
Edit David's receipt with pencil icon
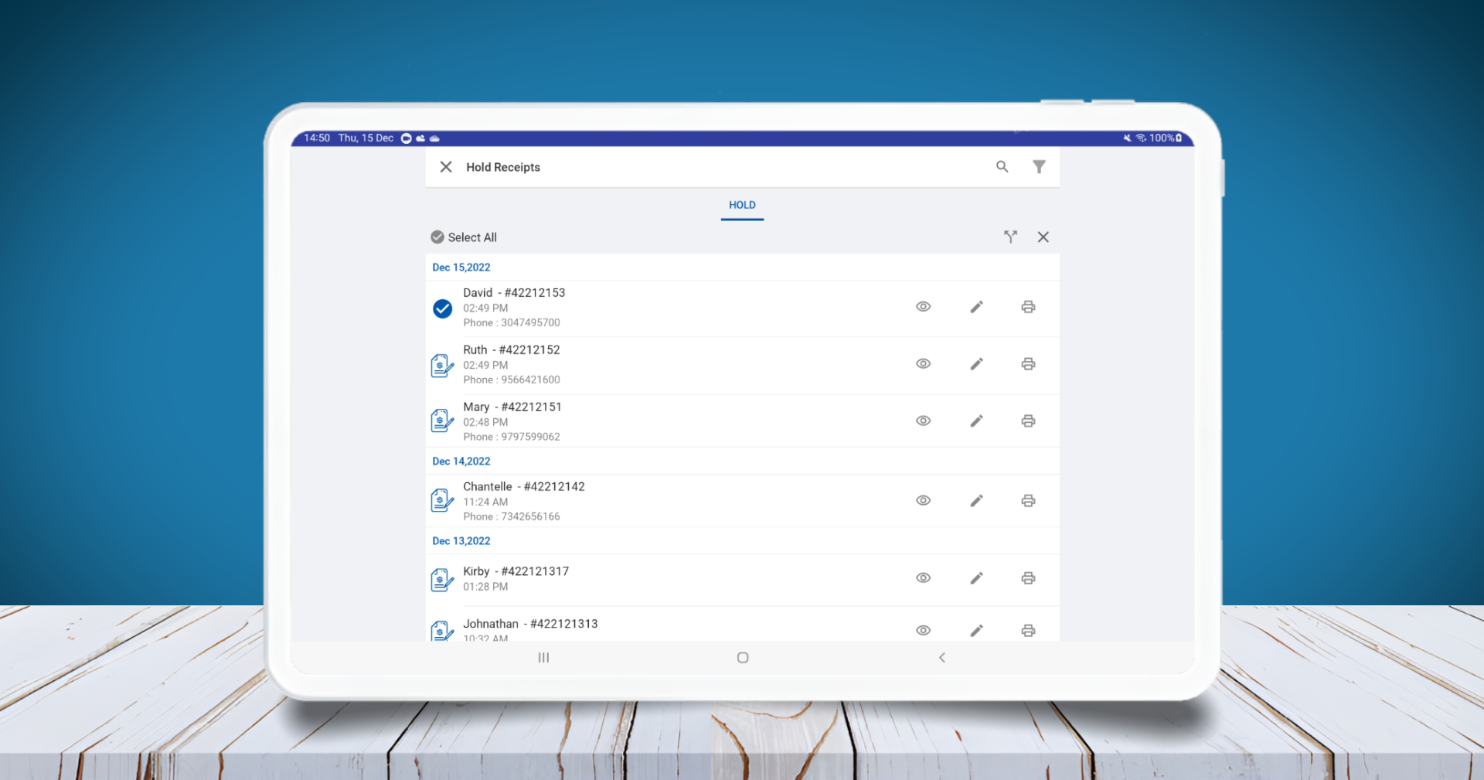(976, 307)
